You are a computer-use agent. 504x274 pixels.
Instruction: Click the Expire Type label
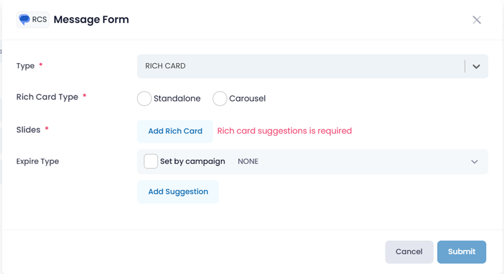pos(38,162)
